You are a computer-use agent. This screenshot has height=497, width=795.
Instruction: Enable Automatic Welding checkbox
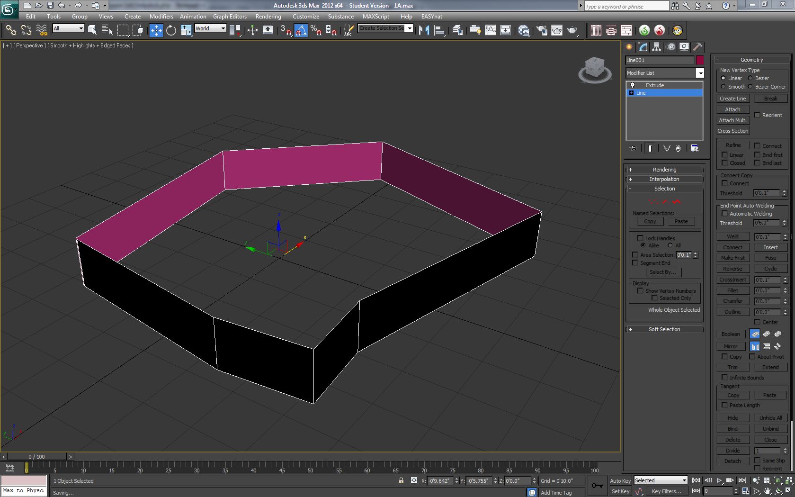pyautogui.click(x=724, y=214)
